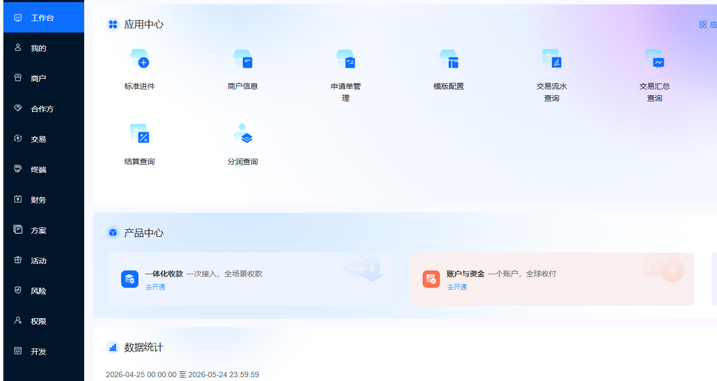Open the 商户信息 app icon
717x381 pixels.
click(x=243, y=59)
